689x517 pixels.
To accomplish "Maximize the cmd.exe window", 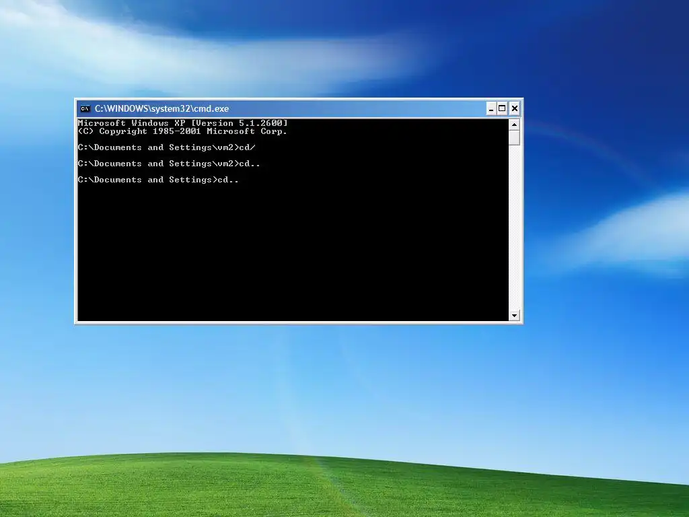I will tap(502, 108).
